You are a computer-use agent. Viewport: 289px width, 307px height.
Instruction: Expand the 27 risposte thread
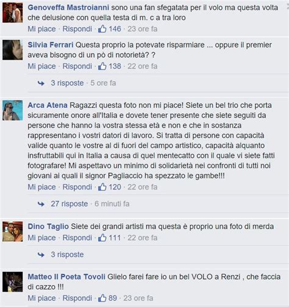pyautogui.click(x=70, y=203)
